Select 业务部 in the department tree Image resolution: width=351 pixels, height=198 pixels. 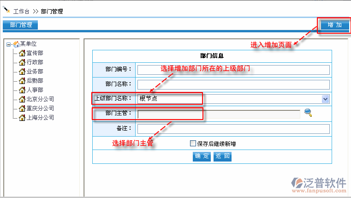(x=35, y=72)
